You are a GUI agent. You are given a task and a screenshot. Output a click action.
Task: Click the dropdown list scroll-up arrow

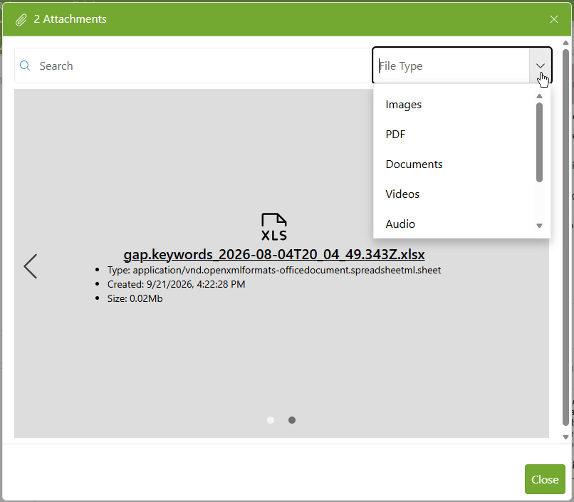pyautogui.click(x=539, y=96)
